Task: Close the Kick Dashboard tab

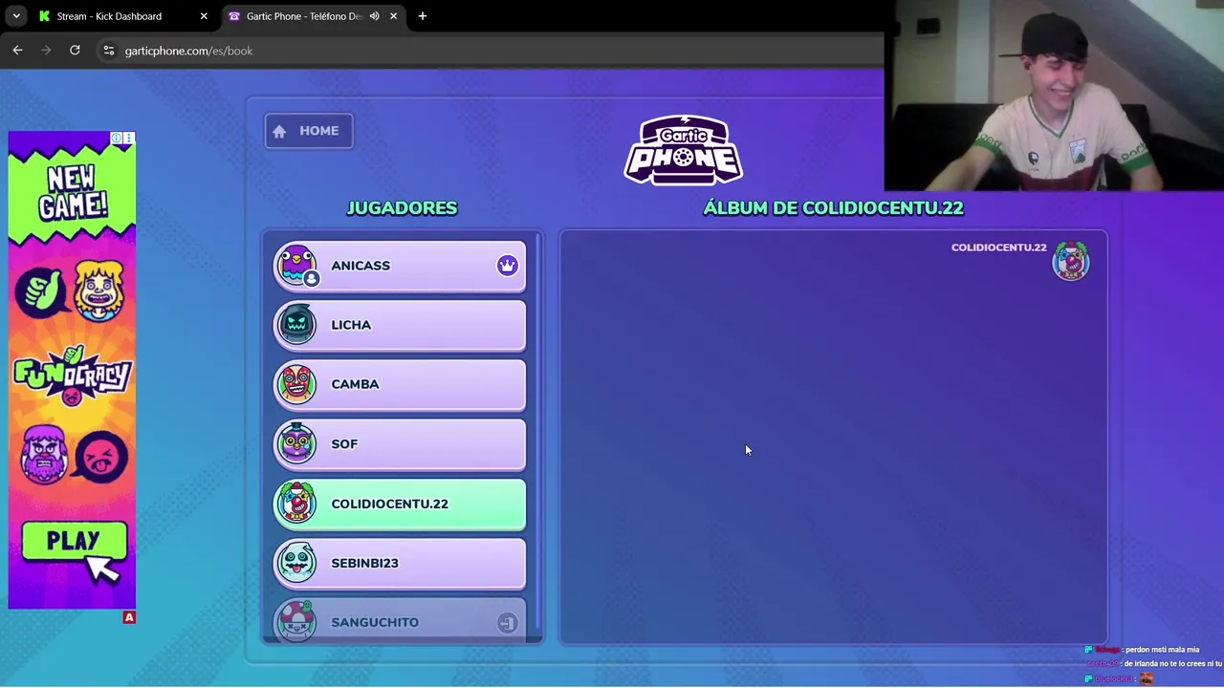Action: pyautogui.click(x=204, y=16)
